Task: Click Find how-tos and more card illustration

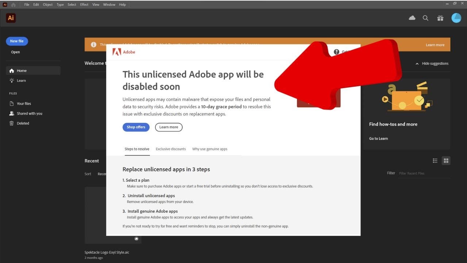Action: [407, 97]
